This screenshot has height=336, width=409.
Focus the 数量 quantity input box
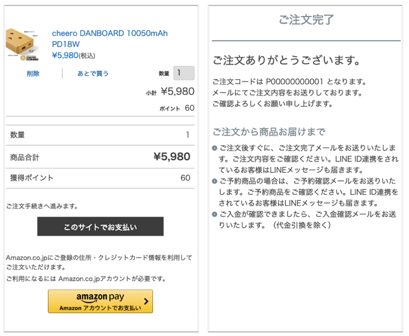point(184,73)
